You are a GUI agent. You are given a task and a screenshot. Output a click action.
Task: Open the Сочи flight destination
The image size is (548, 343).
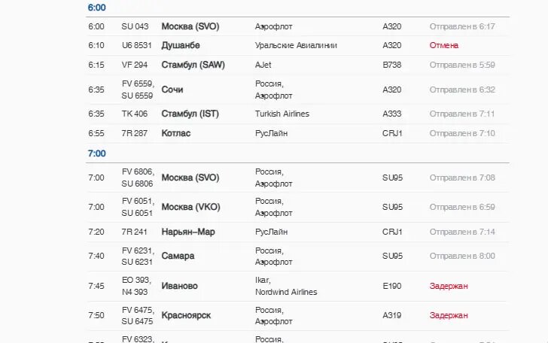172,90
